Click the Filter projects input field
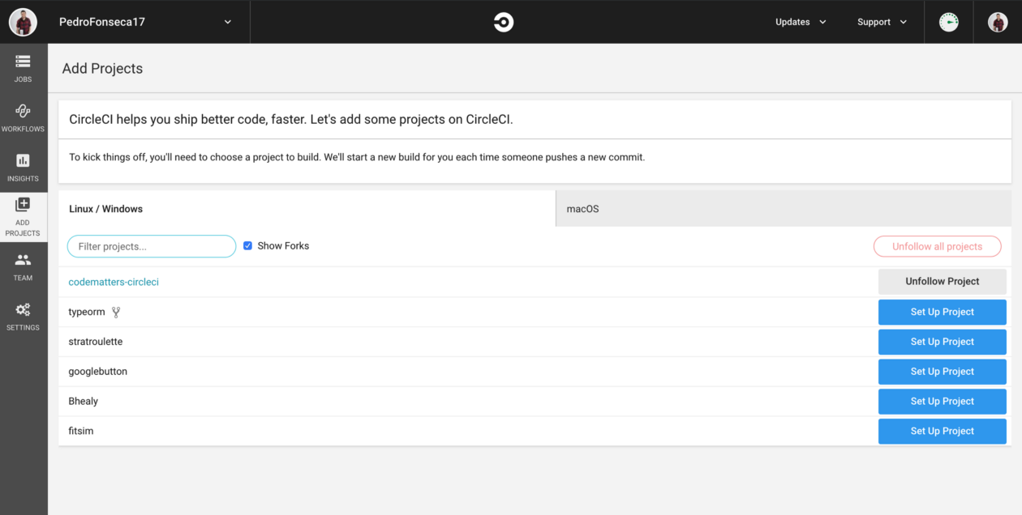Screen dimensions: 1022x515 [x=151, y=245]
